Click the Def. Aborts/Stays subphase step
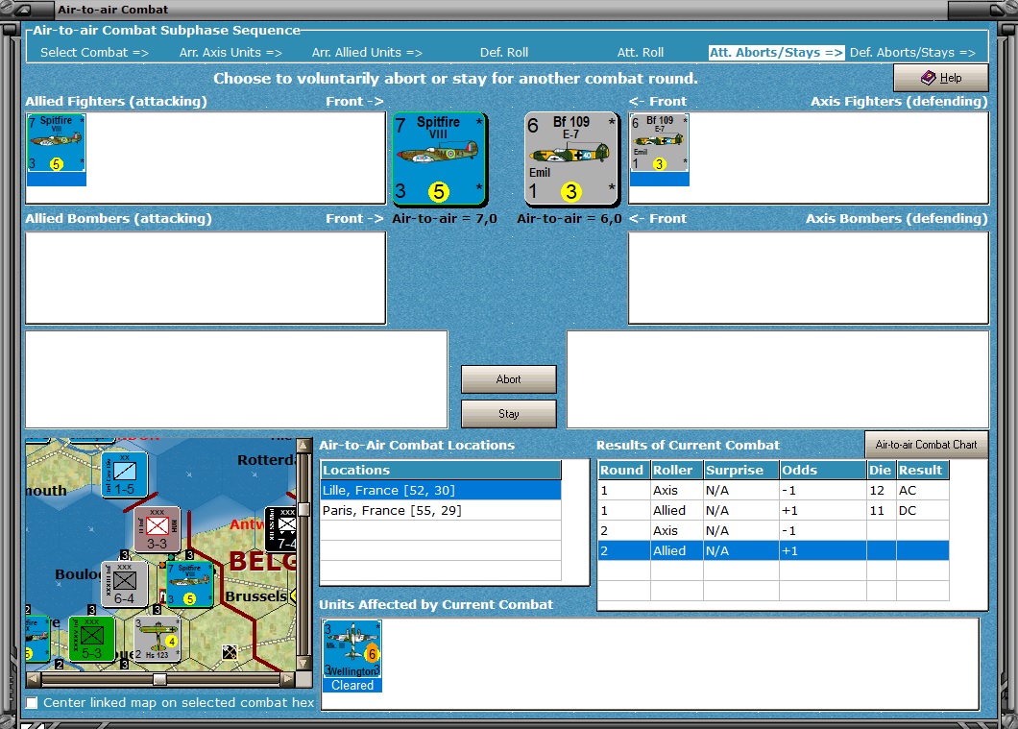The width and height of the screenshot is (1018, 729). coord(912,53)
